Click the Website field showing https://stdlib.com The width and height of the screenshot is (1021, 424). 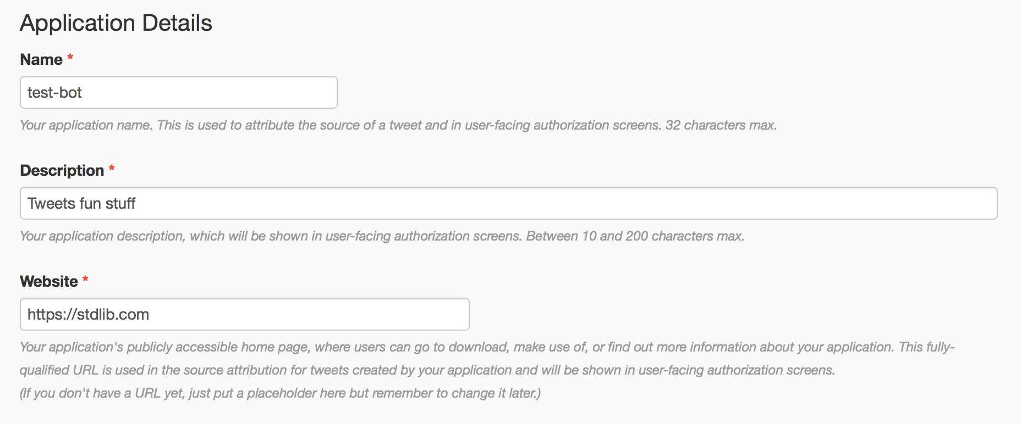coord(245,314)
